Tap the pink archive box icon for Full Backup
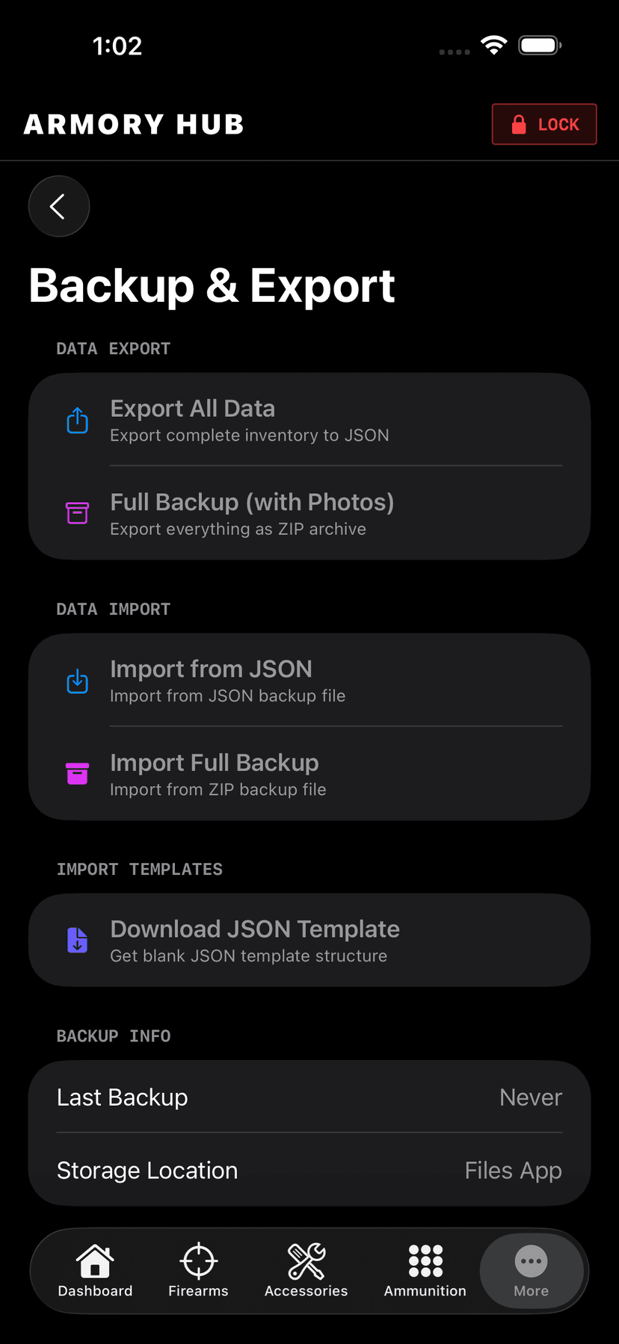The width and height of the screenshot is (619, 1344). (77, 513)
